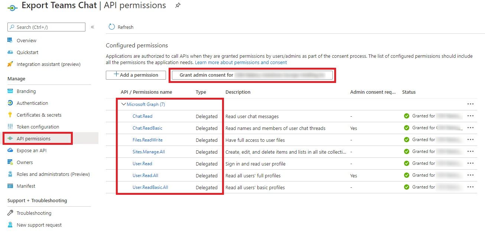Click the pin icon next to API permissions title

tap(178, 6)
